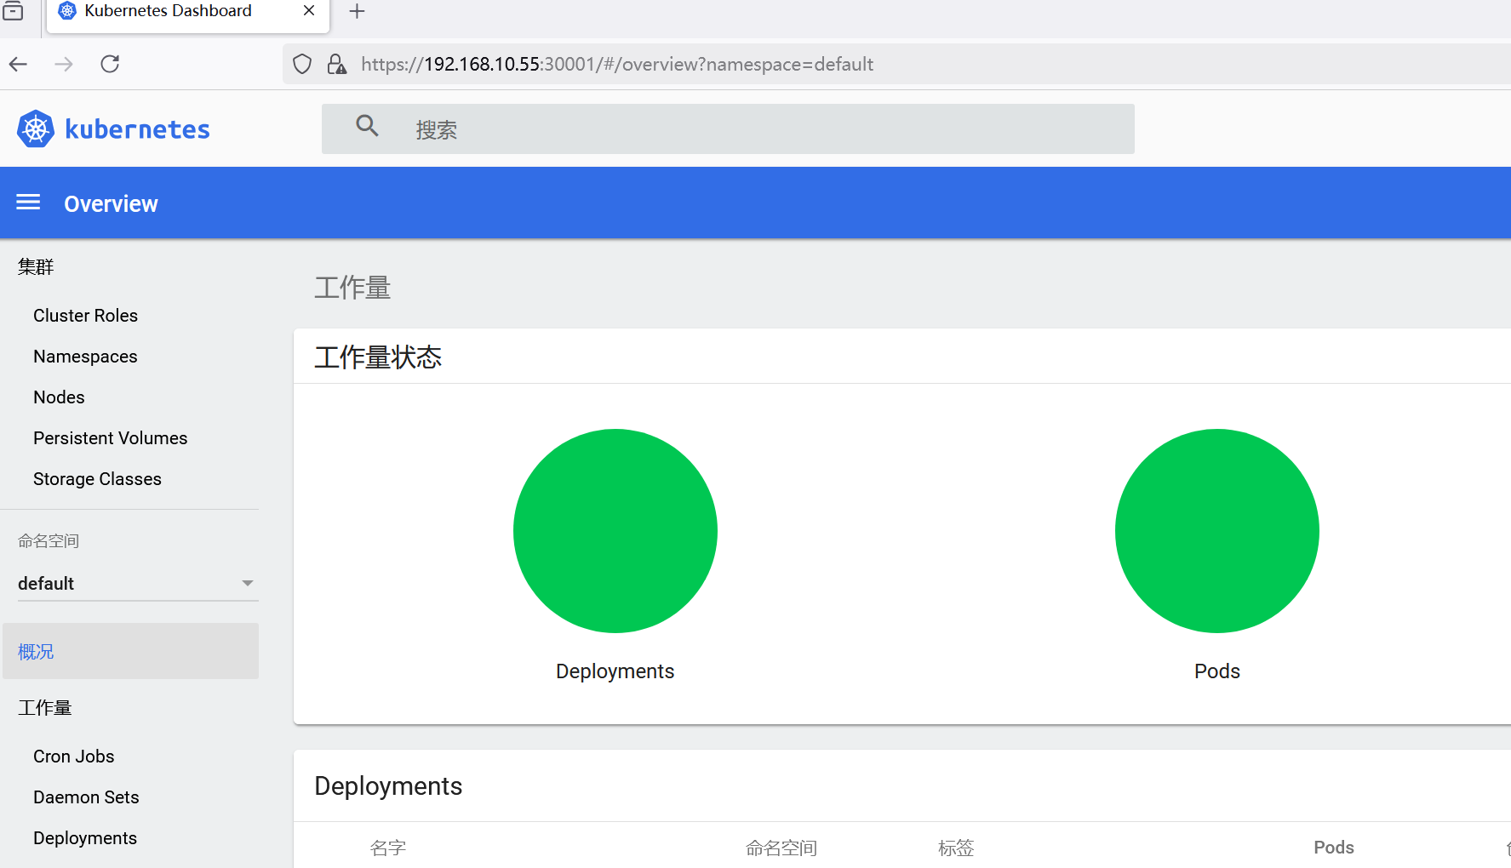The height and width of the screenshot is (868, 1511).
Task: Open Cluster Roles from sidebar
Action: 85,315
